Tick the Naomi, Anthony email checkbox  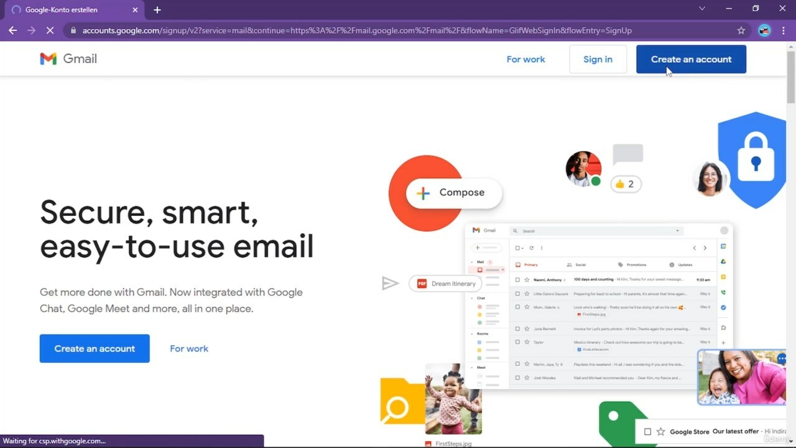pos(517,280)
